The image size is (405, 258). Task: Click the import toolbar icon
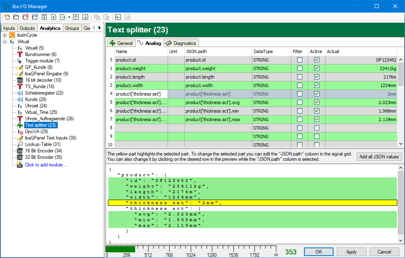54,17
